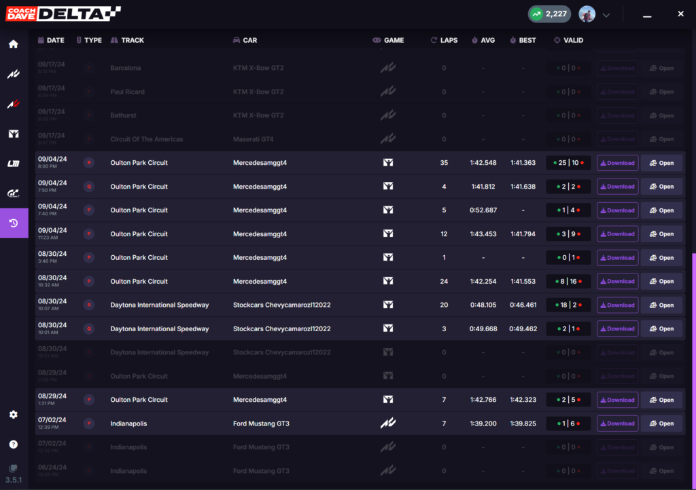The width and height of the screenshot is (696, 490).
Task: Select the session history sidebar icon
Action: 14,223
